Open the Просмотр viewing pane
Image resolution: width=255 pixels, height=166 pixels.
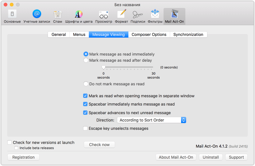pos(104,17)
